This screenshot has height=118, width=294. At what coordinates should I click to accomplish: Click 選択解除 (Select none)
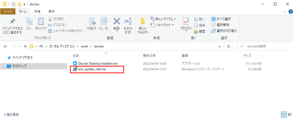pyautogui.click(x=221, y=25)
